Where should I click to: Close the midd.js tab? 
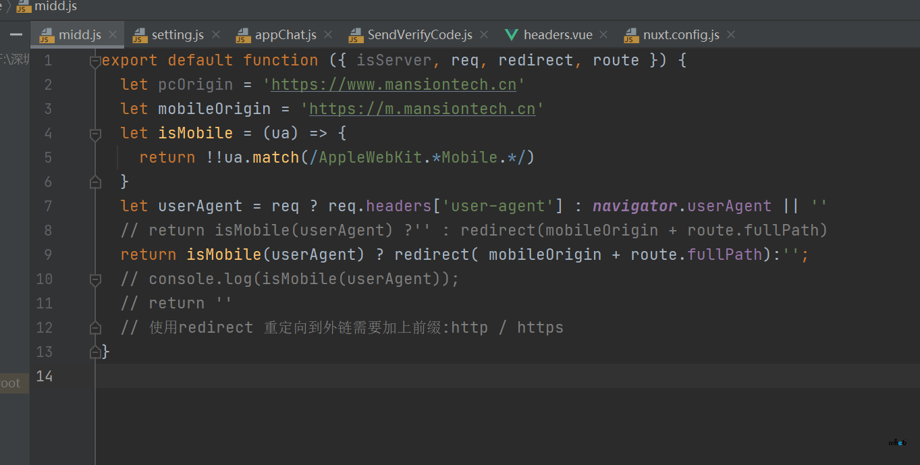pyautogui.click(x=113, y=34)
